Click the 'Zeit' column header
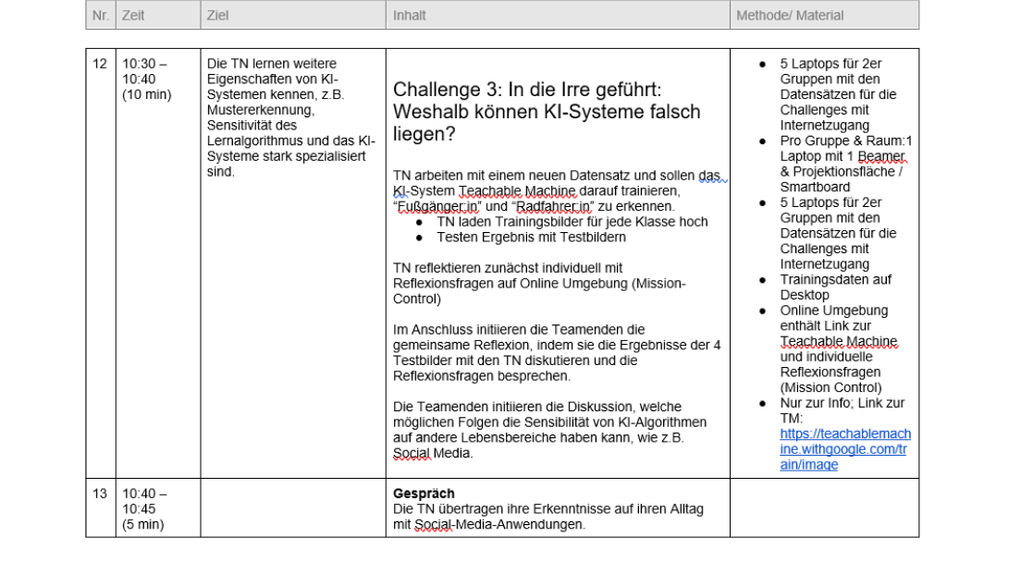1021x574 pixels. tap(133, 16)
